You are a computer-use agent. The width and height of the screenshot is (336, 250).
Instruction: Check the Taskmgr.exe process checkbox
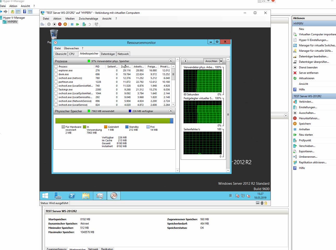pyautogui.click(x=56, y=89)
